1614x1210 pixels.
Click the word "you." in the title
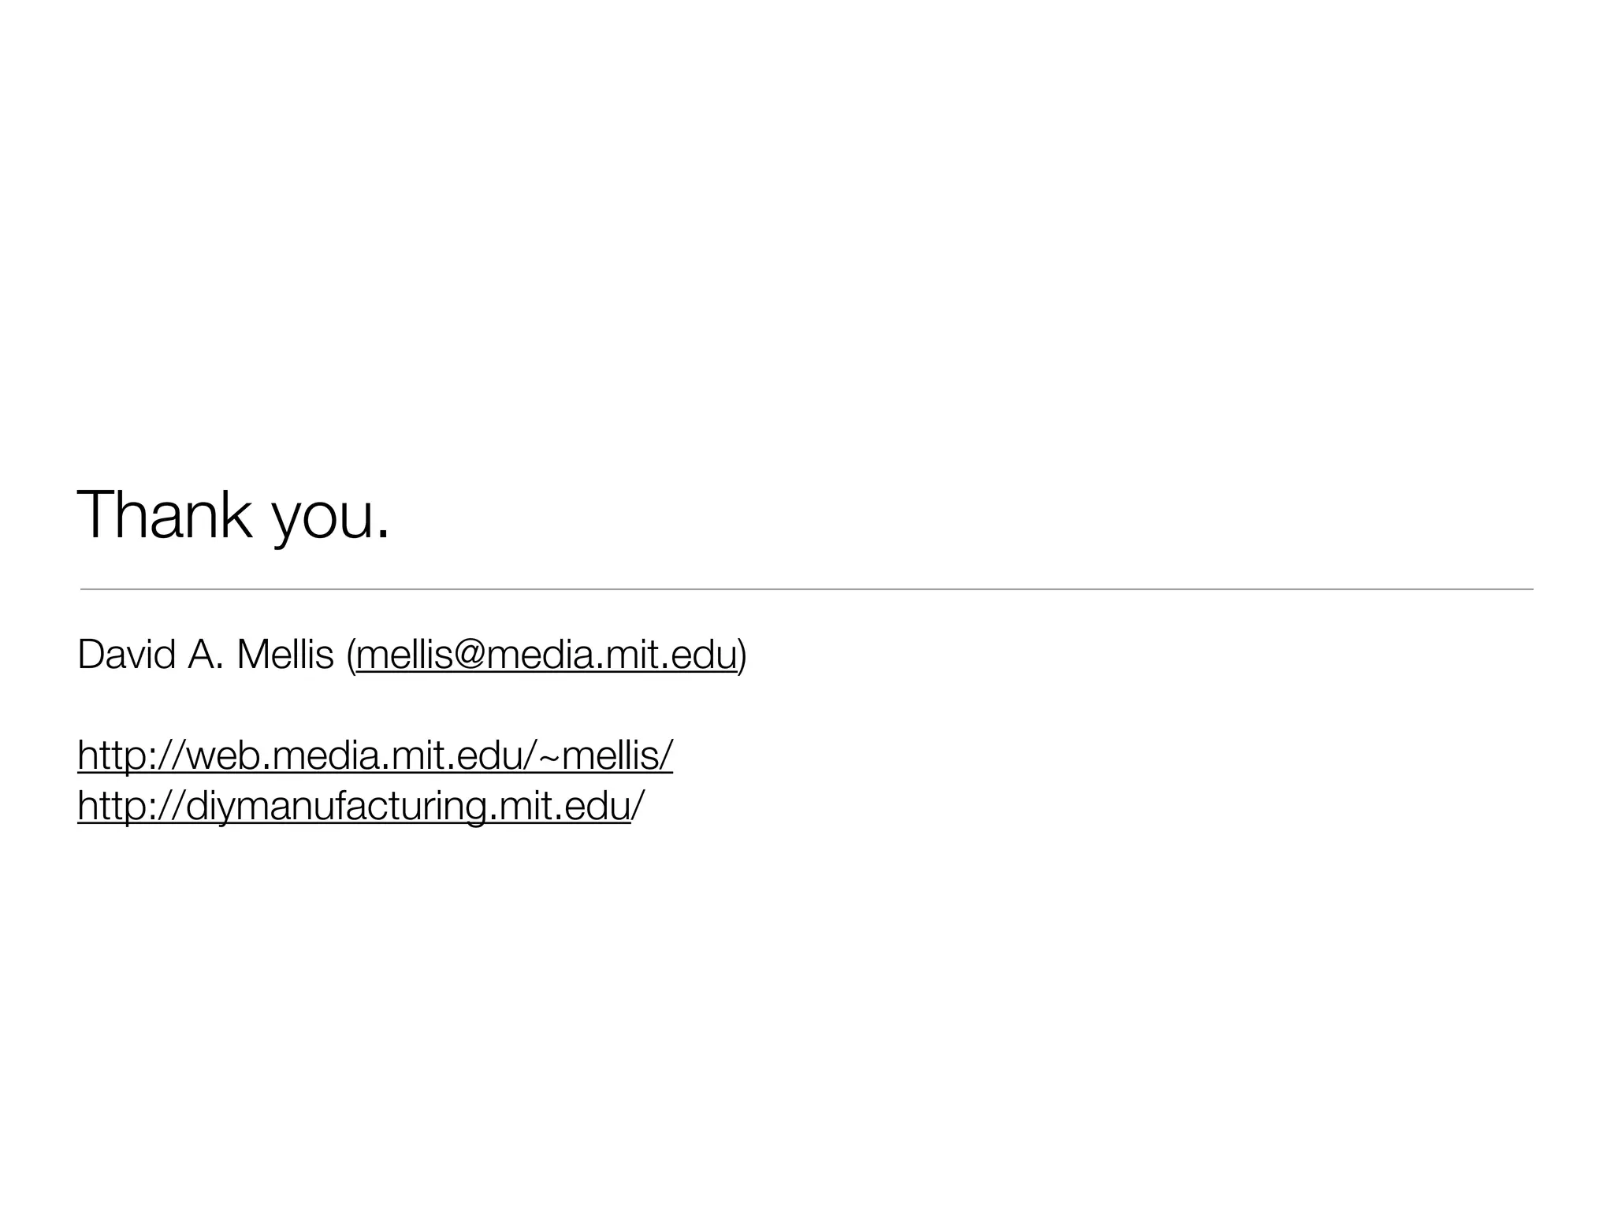click(331, 521)
